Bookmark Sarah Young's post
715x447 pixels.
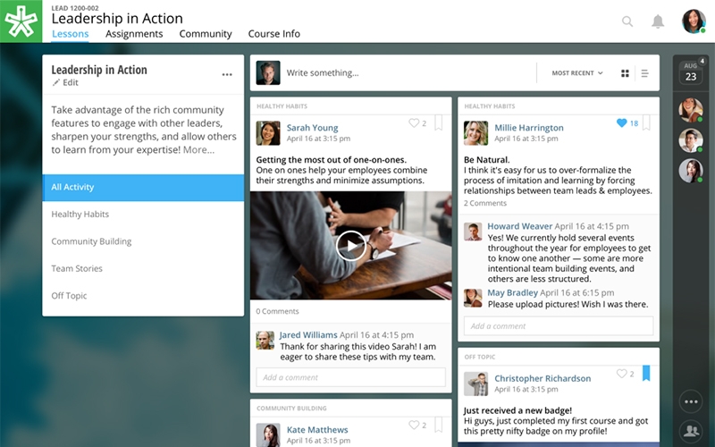point(438,122)
